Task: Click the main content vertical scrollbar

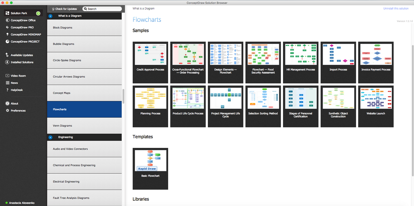Action: (413, 110)
